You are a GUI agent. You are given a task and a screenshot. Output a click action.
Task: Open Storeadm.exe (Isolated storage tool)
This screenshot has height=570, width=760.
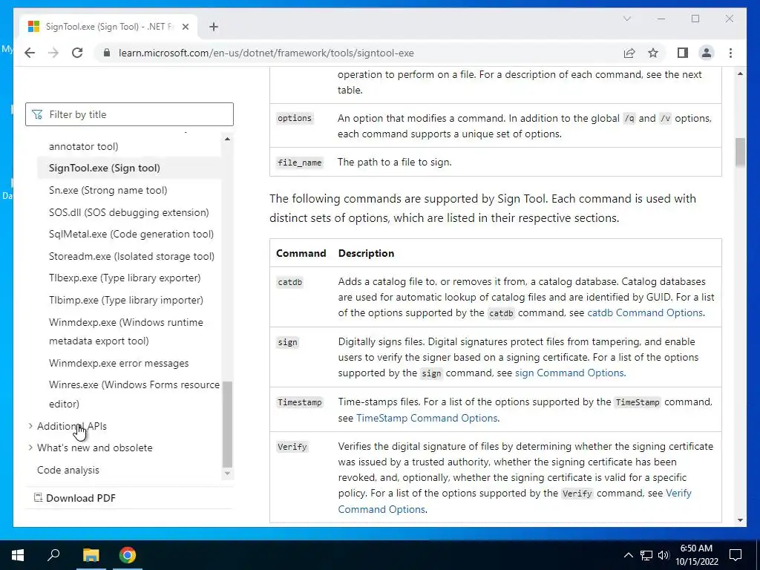(132, 256)
